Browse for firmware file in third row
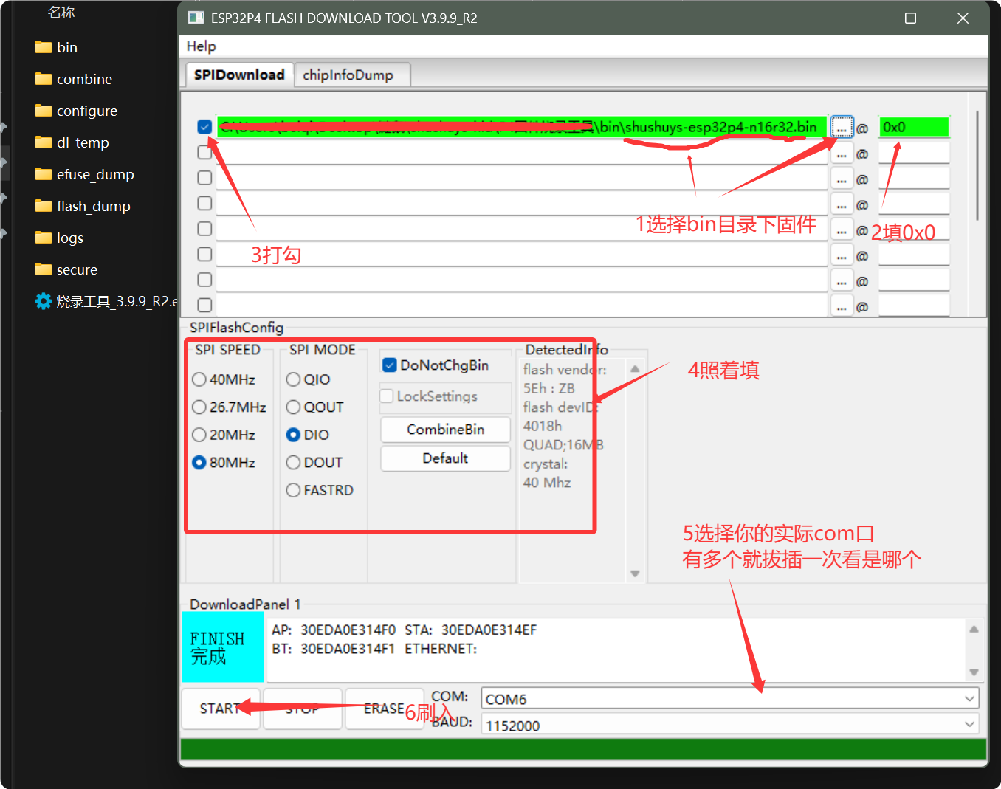The width and height of the screenshot is (1001, 789). tap(842, 179)
